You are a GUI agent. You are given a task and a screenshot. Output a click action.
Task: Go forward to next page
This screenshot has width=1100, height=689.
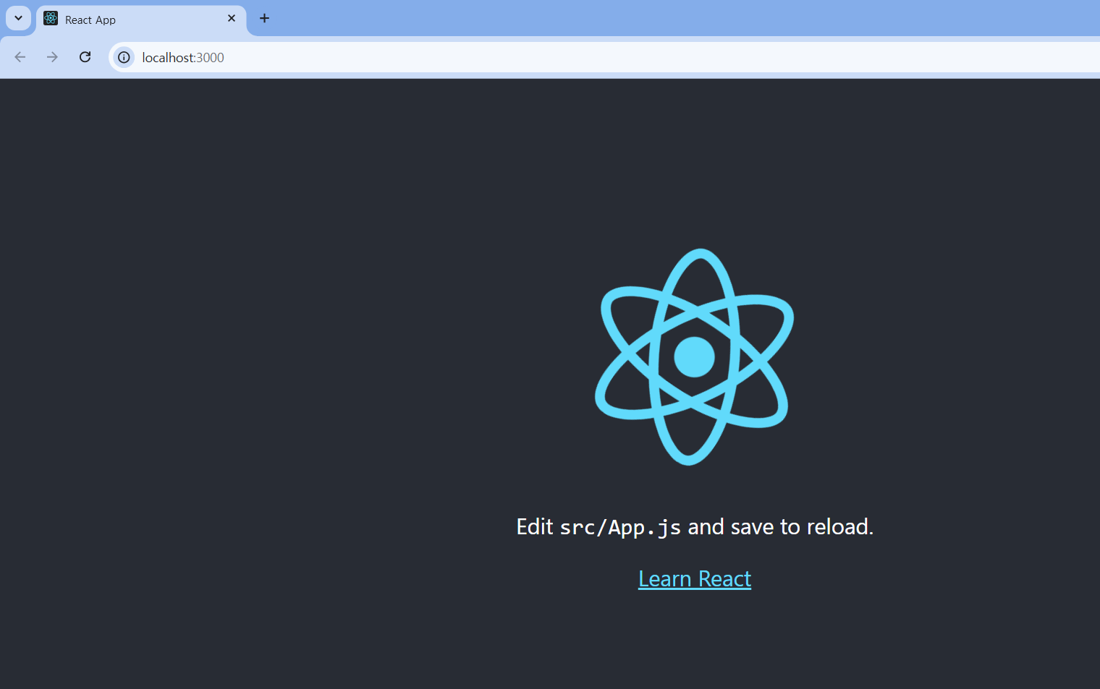pyautogui.click(x=52, y=57)
